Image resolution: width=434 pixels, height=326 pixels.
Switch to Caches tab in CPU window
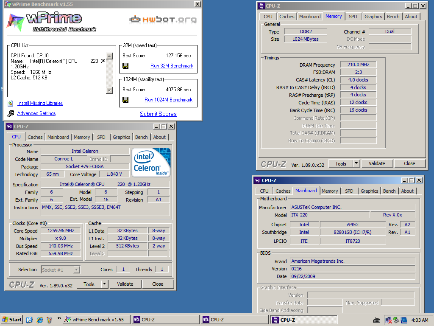click(x=35, y=137)
